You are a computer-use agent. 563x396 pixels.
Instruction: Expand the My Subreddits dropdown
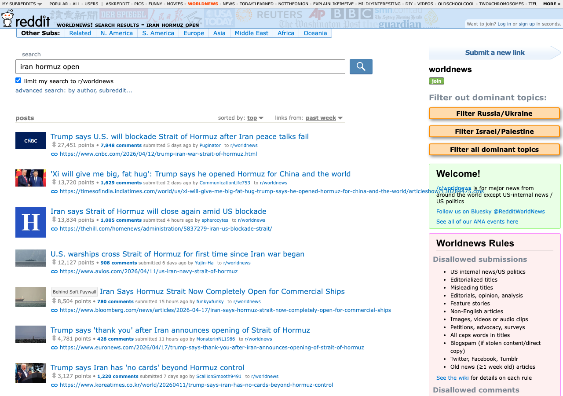coord(22,4)
